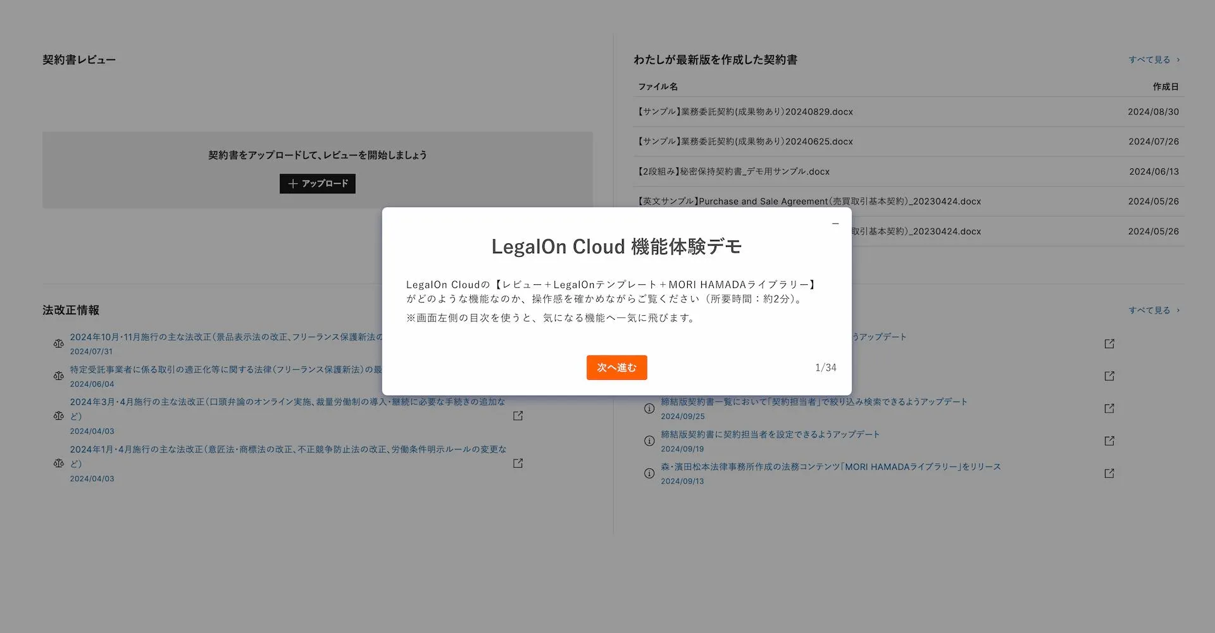Click the upload drop area prompt 契約書をアップロードして
This screenshot has width=1215, height=633.
click(318, 155)
